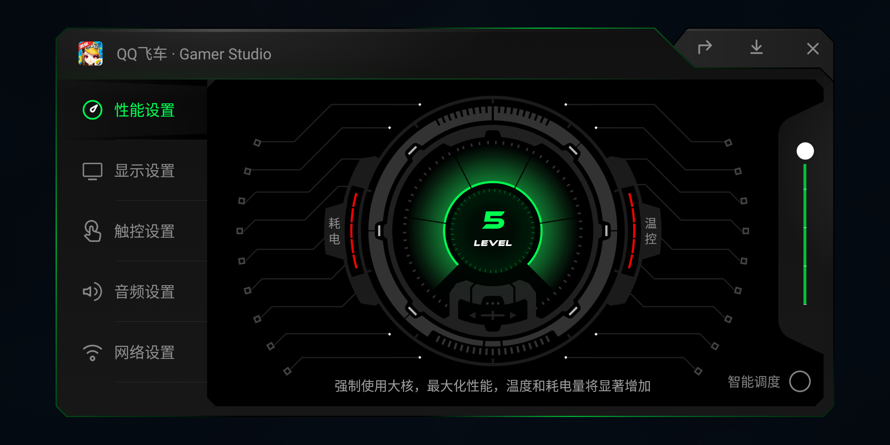The width and height of the screenshot is (890, 445).
Task: Click the download arrow icon
Action: pyautogui.click(x=756, y=47)
